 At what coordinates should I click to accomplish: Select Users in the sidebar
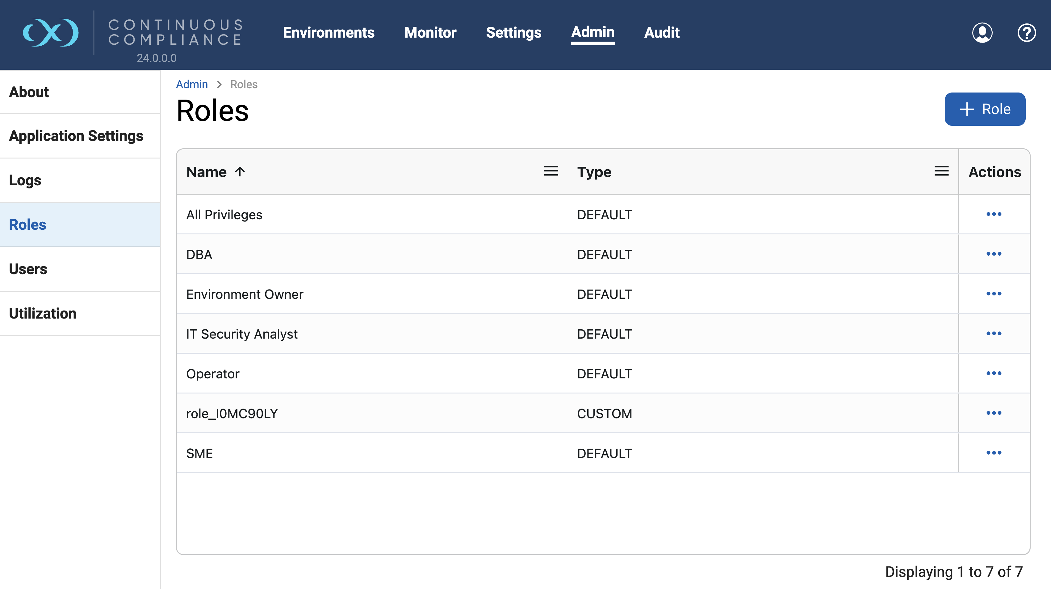pos(28,269)
